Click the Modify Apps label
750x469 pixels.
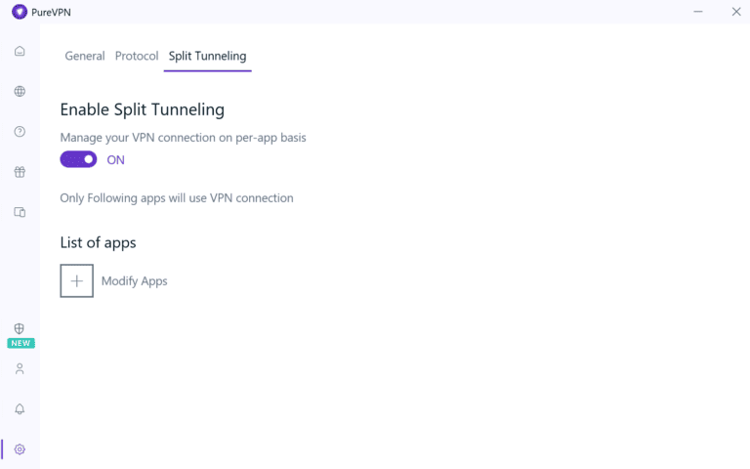tap(135, 281)
